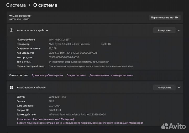The image size is (189, 133).
Task: Go back to Система in breadcrumb
Action: [16, 5]
